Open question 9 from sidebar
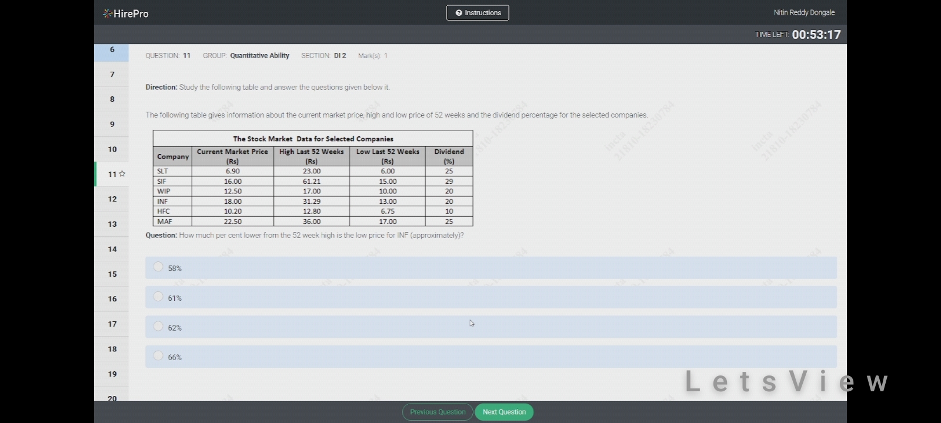941x423 pixels. [112, 125]
